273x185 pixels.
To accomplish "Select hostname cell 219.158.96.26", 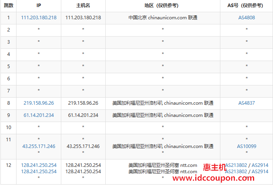I will coord(83,103).
